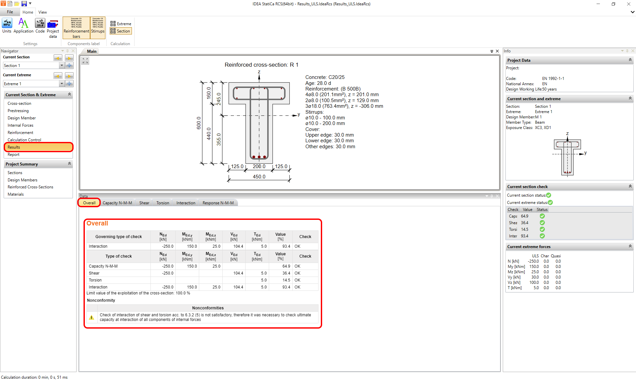Switch to the Capacity N-M-M tab

[x=117, y=203]
